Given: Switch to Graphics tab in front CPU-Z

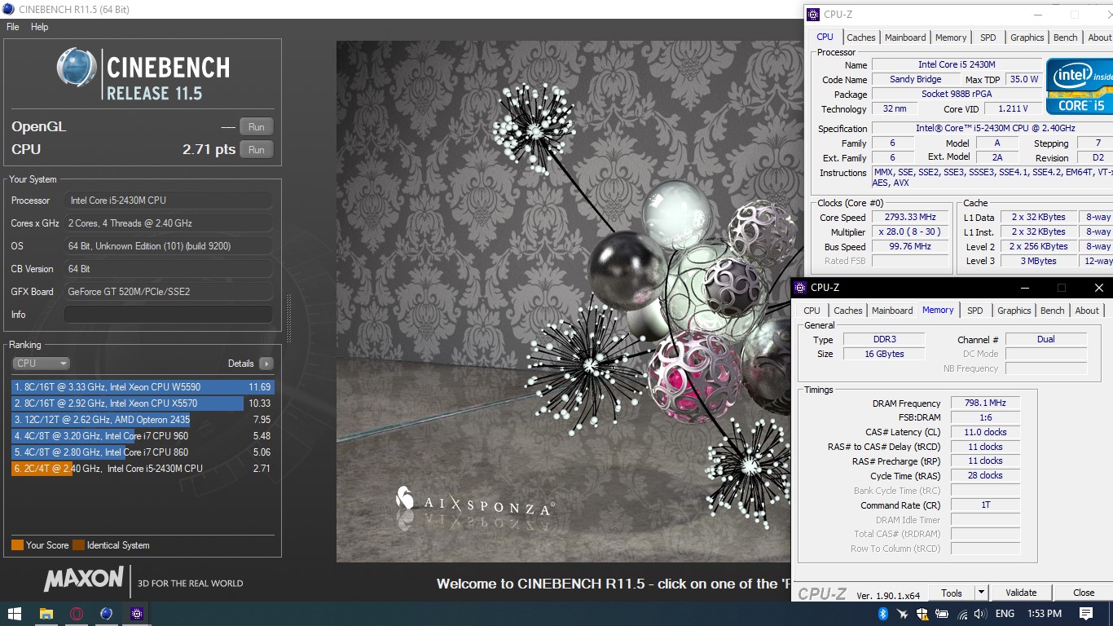Looking at the screenshot, I should pos(1014,311).
